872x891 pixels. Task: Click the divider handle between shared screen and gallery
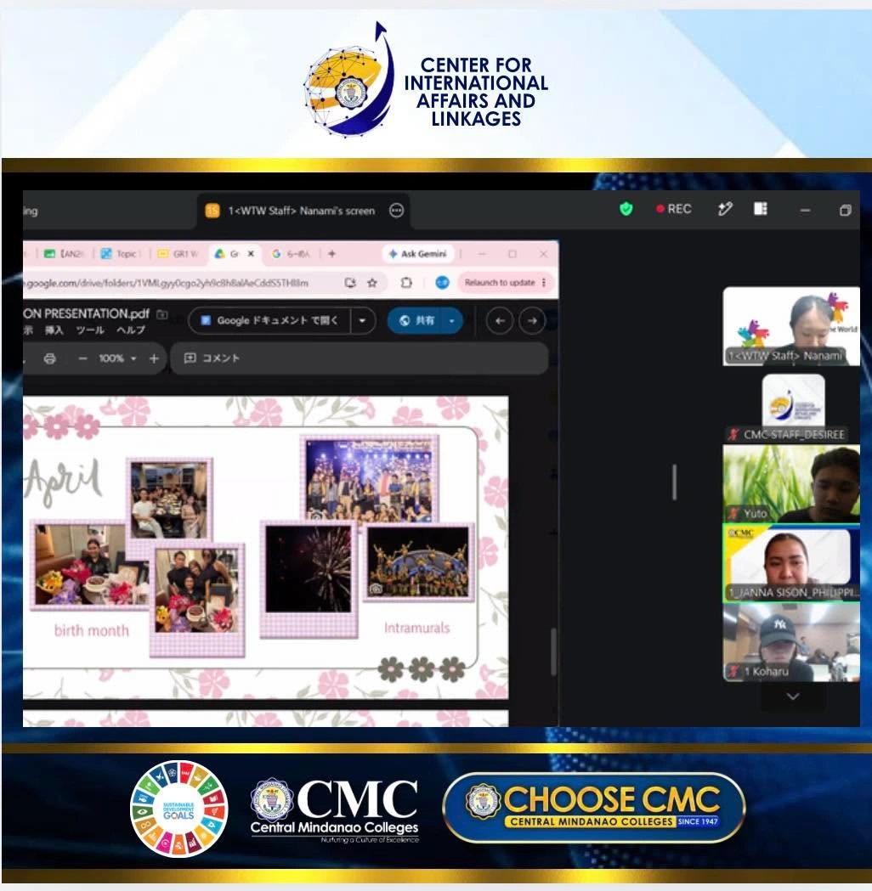click(674, 482)
